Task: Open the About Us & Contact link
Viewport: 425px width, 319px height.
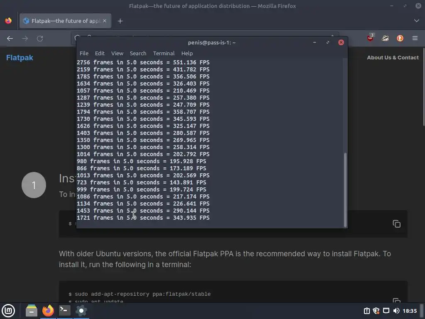Action: [393, 57]
